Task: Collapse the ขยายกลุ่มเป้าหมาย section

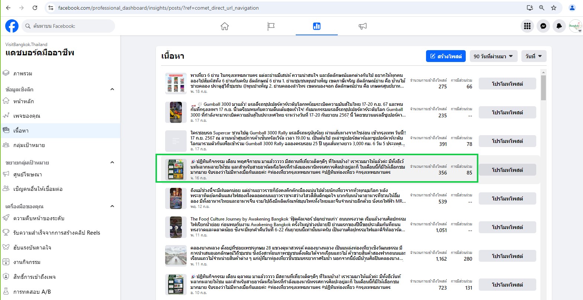Action: coord(112,163)
